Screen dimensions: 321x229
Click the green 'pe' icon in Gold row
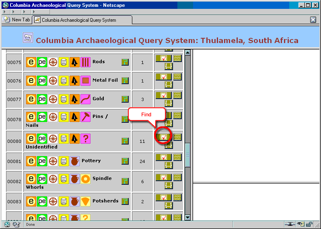pyautogui.click(x=42, y=99)
